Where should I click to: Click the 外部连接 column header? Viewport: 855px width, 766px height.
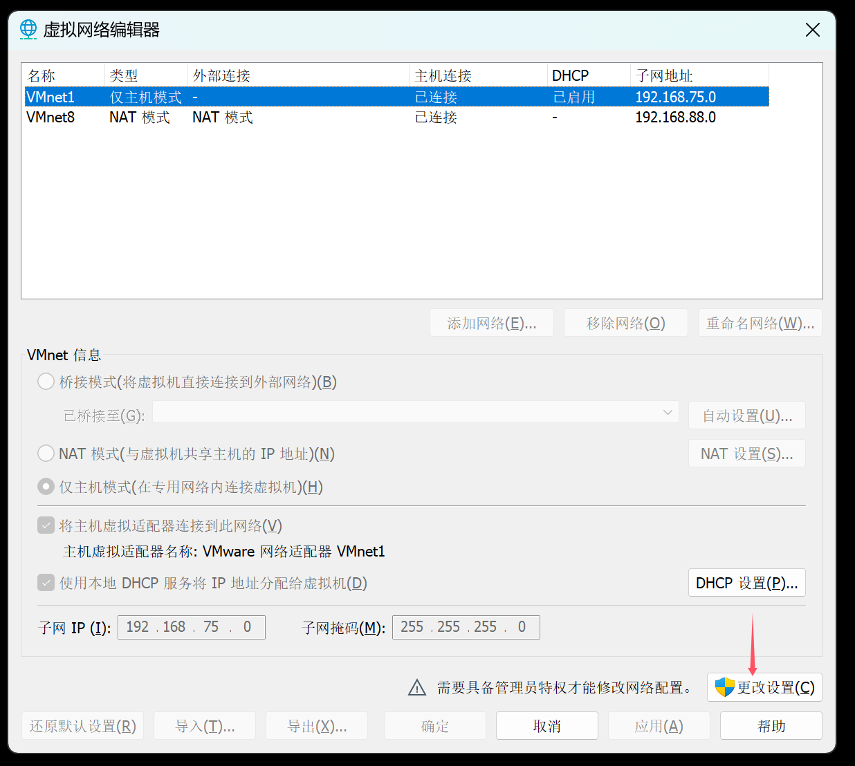[299, 75]
